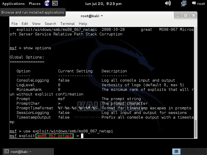Viewport: 207px width, 155px height.
Task: Open the Help menu in terminal
Action: tap(83, 24)
